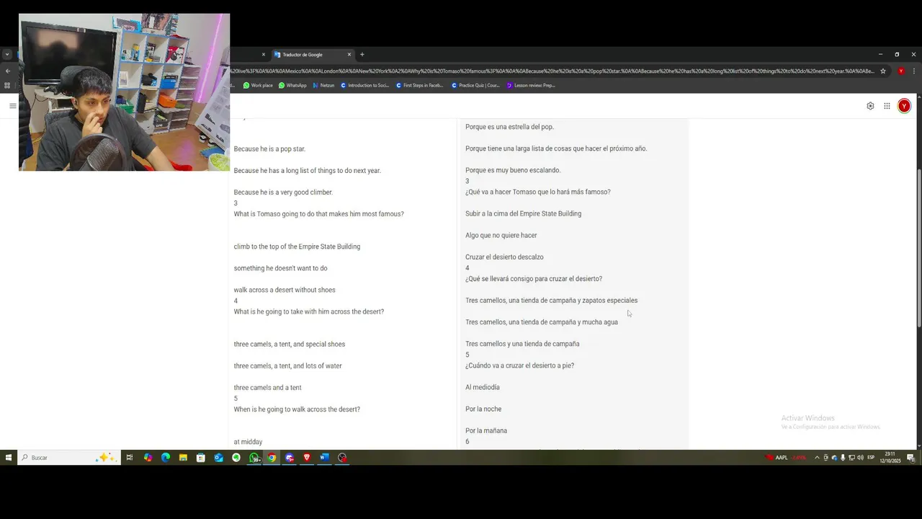
Task: Open the Google apps grid
Action: [x=887, y=106]
